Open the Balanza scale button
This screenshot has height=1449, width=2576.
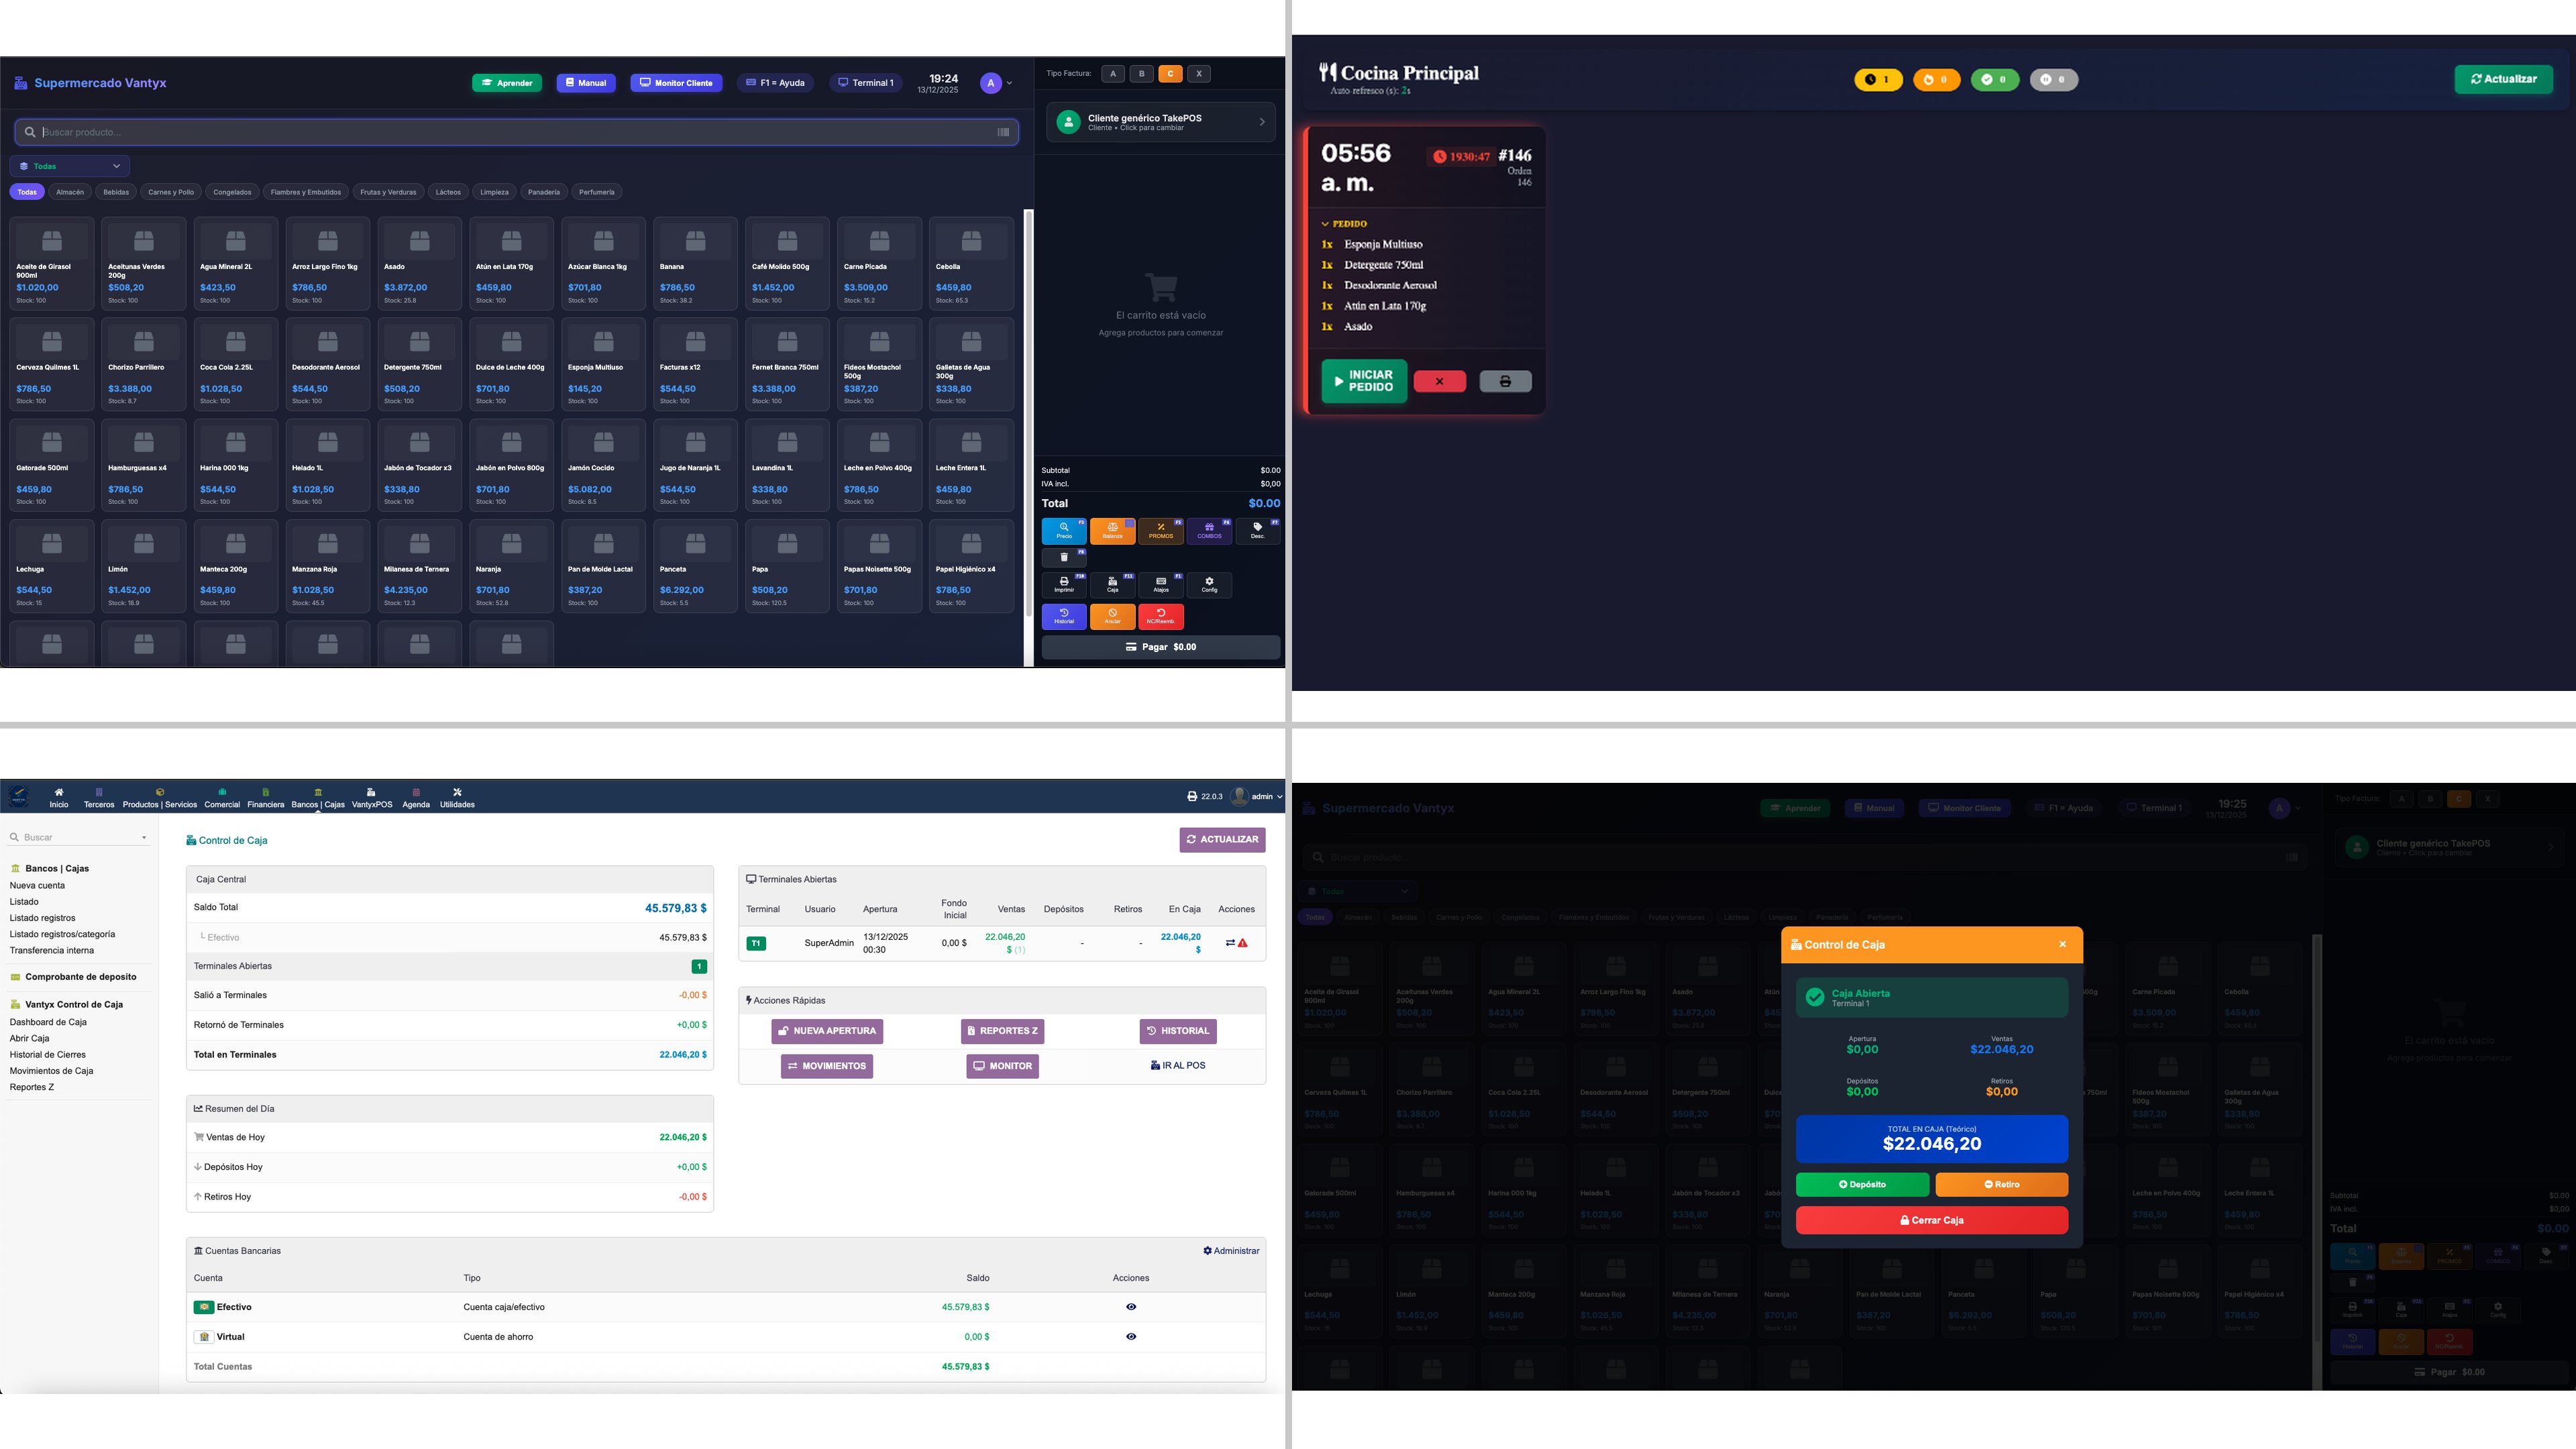(1112, 530)
